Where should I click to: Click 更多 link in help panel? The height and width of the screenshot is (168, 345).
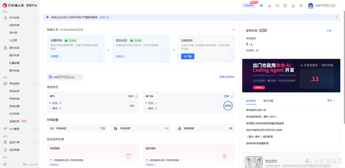[331, 100]
